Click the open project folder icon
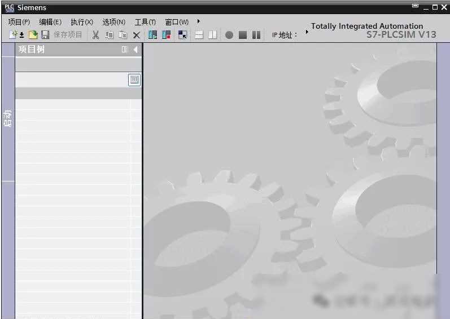This screenshot has width=450, height=319. pos(33,35)
